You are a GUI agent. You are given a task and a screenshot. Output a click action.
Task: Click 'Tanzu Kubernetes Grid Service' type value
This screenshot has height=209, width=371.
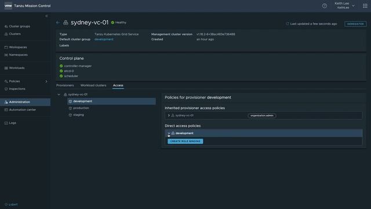117,34
